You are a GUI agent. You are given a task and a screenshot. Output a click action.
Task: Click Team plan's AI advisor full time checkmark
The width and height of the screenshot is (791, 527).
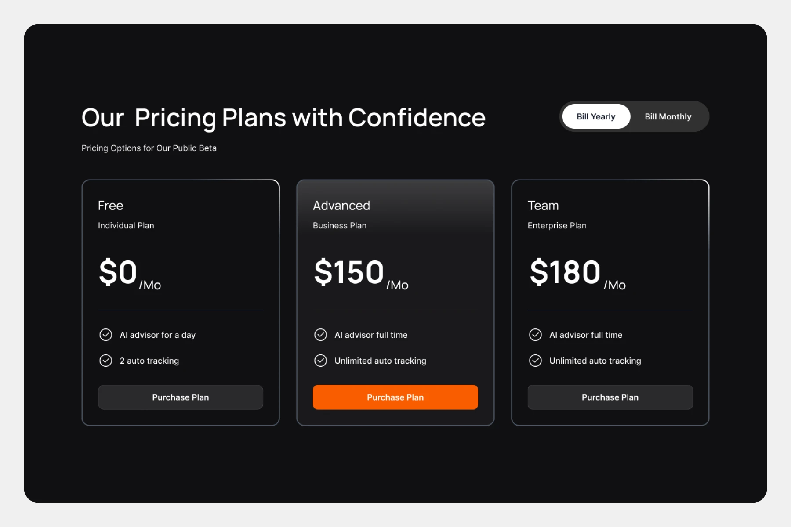(535, 335)
